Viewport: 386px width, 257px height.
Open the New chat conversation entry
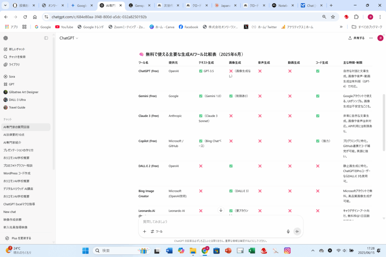click(x=9, y=212)
